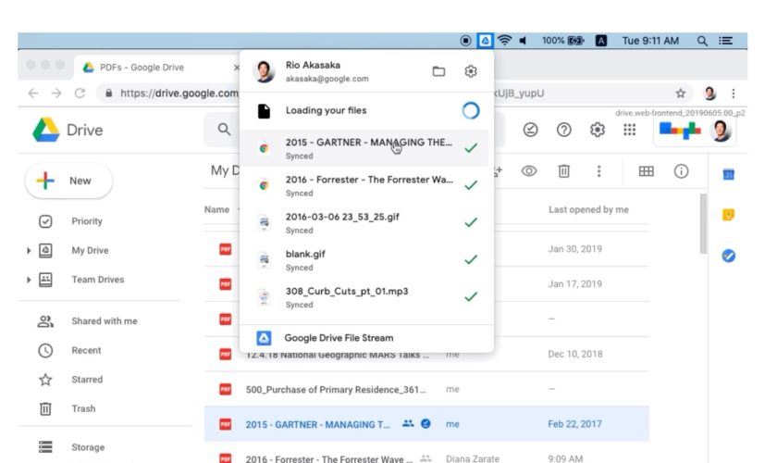Select the 2015 - GARTNER synced file
This screenshot has height=463, width=777.
364,148
